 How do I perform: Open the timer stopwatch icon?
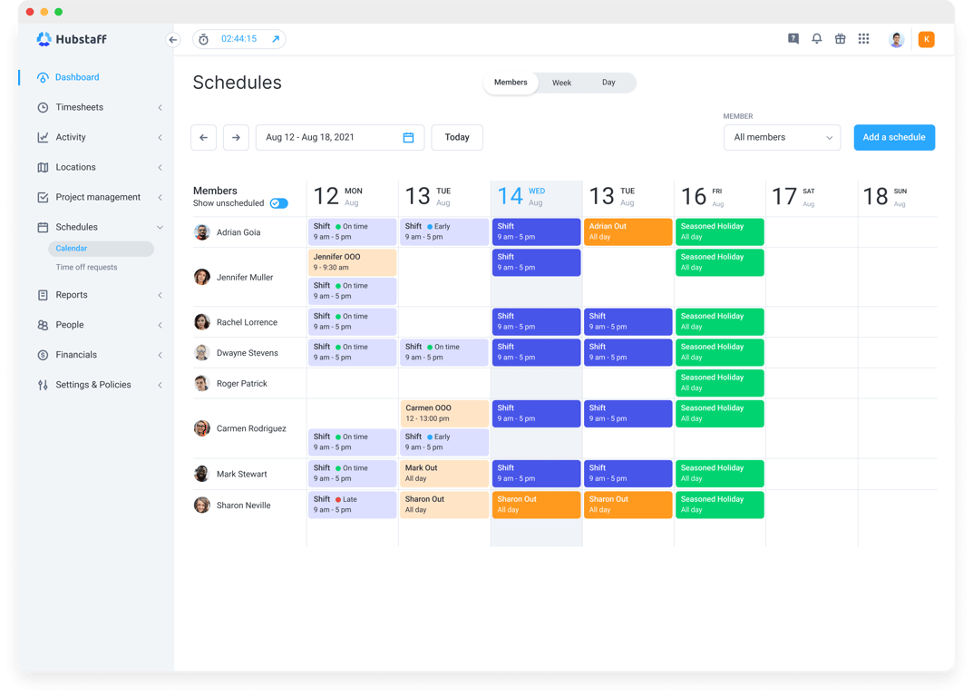[x=203, y=39]
